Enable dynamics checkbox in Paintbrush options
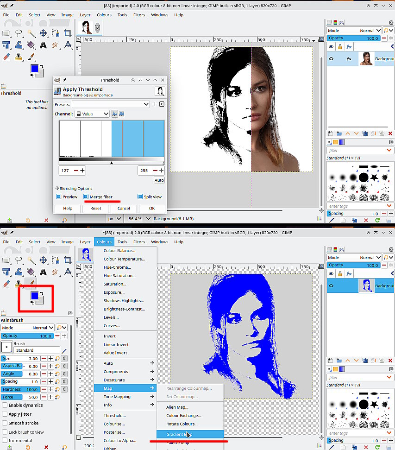Image resolution: width=395 pixels, height=450 pixels. 5,405
